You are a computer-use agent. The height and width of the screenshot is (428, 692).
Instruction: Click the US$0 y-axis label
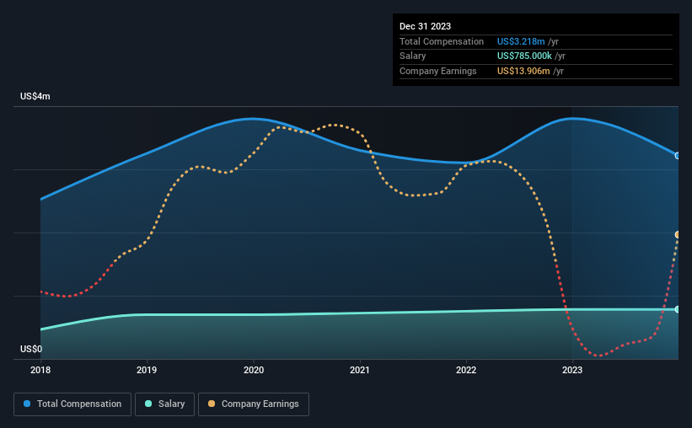(x=31, y=349)
